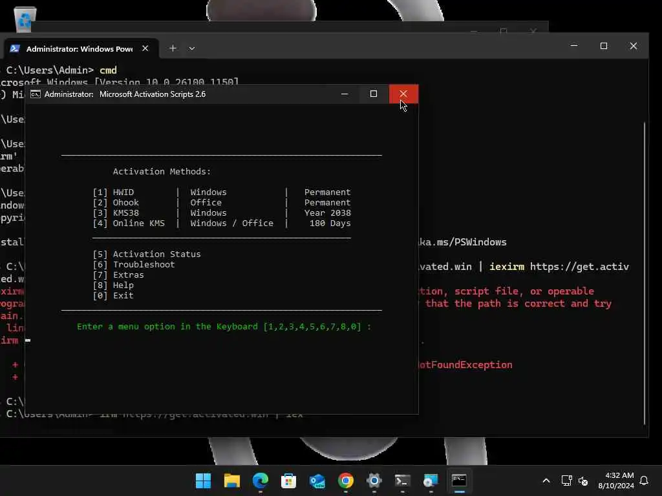Open the Windows Start menu

pos(203,480)
